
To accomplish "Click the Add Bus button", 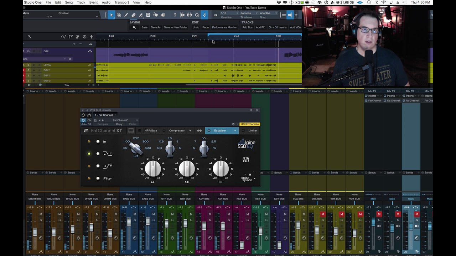I will click(x=247, y=27).
